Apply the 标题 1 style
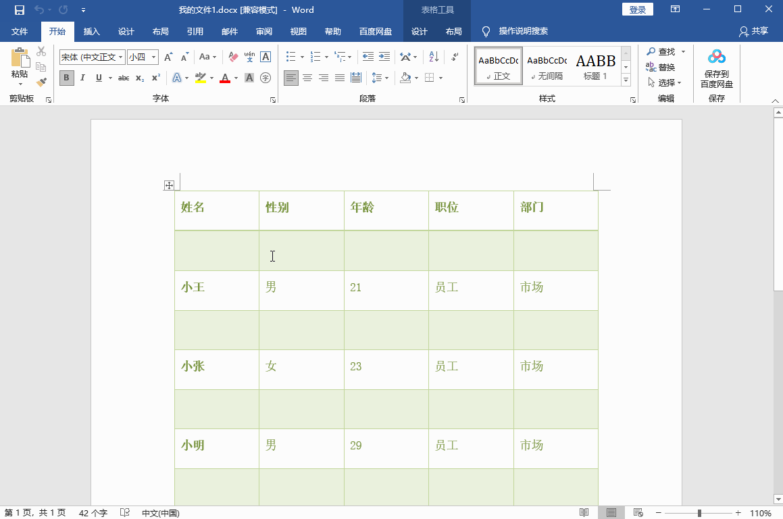Viewport: 783px width, 519px height. pyautogui.click(x=595, y=66)
